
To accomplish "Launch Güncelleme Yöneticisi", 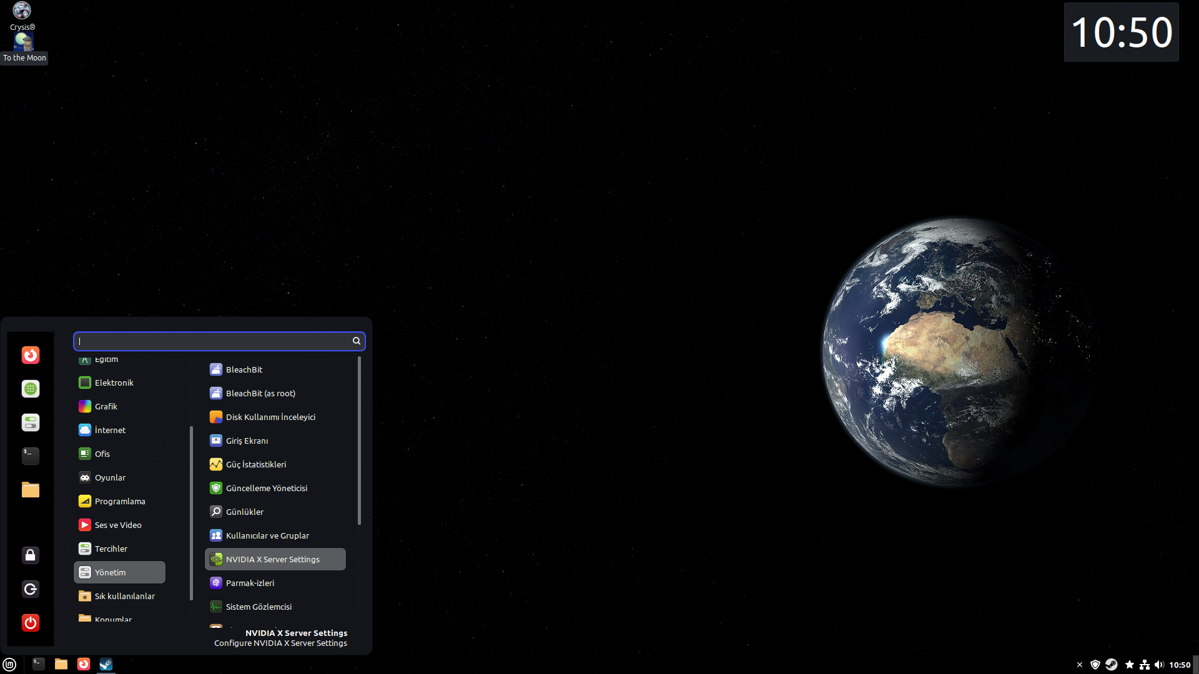I will 266,488.
